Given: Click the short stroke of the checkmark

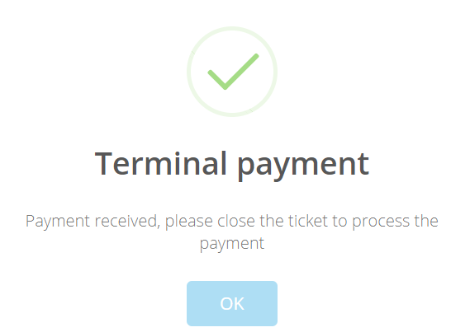Looking at the screenshot, I should pos(216,79).
